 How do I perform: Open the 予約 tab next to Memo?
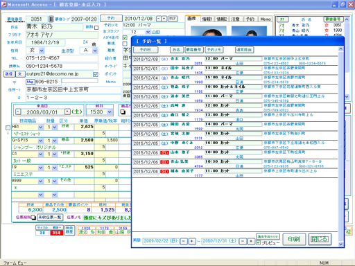[250, 19]
